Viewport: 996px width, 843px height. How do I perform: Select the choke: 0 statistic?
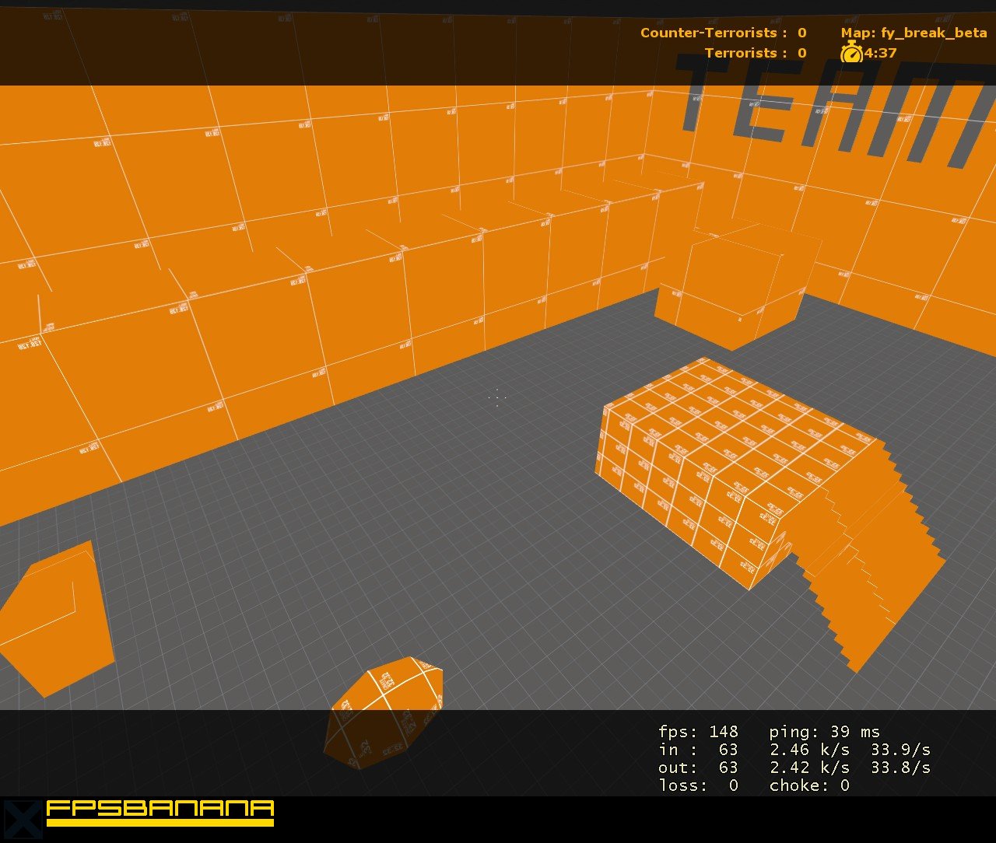[809, 785]
